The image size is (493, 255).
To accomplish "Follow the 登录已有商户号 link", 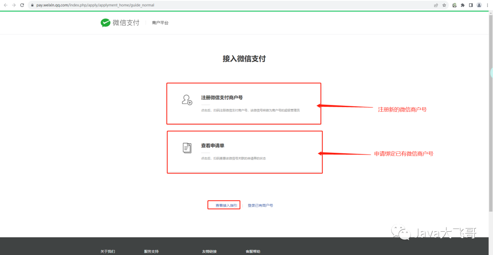I will tap(260, 205).
